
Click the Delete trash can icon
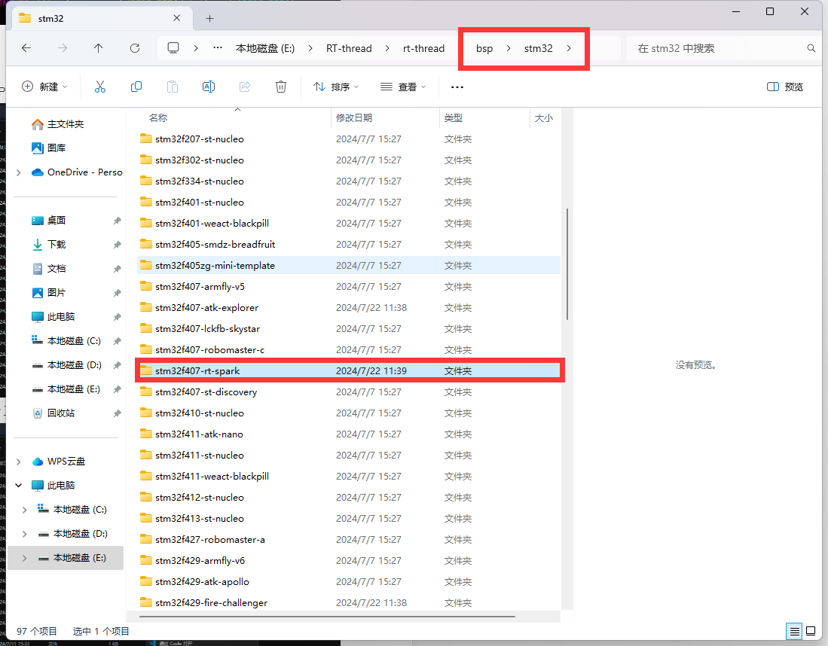pyautogui.click(x=281, y=87)
